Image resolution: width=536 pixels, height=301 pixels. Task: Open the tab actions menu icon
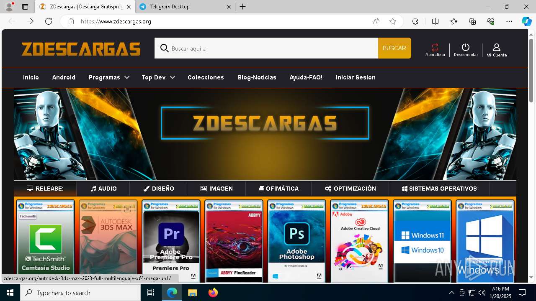[x=25, y=7]
